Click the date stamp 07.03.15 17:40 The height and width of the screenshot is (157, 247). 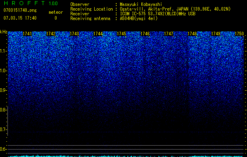20,18
